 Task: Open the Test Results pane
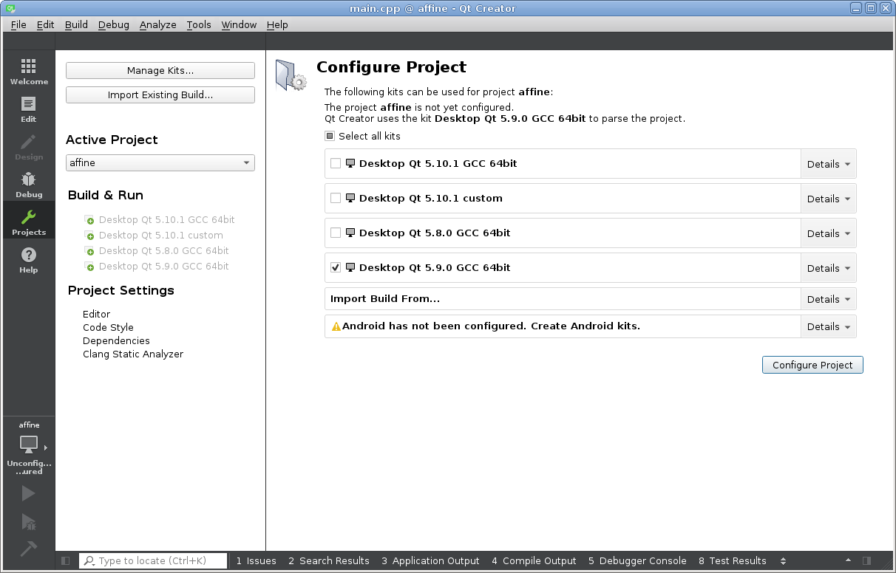click(732, 561)
